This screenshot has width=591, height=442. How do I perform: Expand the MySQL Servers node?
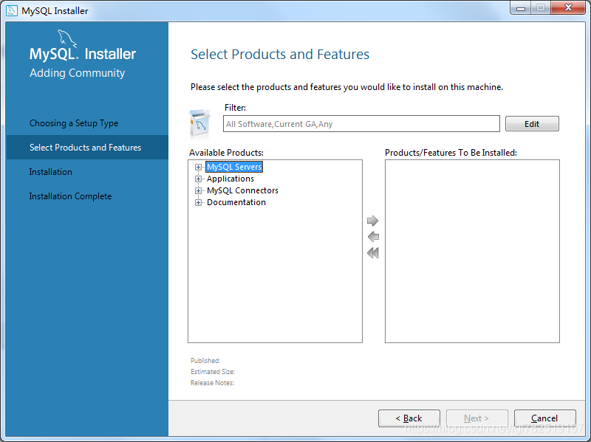click(x=198, y=168)
